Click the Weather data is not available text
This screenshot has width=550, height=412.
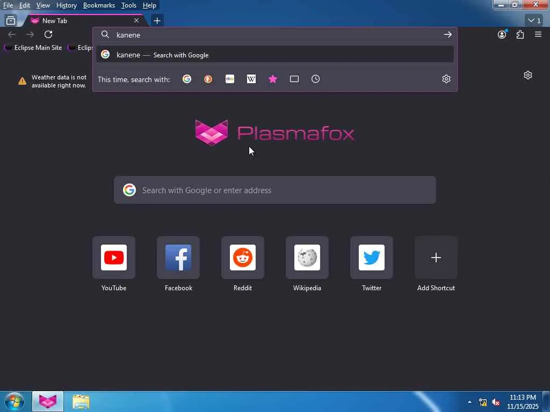point(59,82)
